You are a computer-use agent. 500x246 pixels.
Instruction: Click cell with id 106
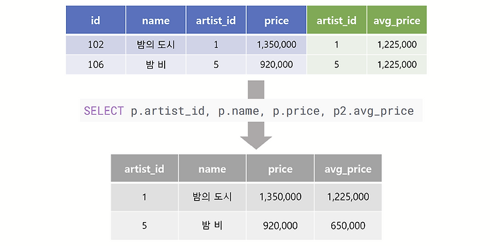[x=95, y=65]
